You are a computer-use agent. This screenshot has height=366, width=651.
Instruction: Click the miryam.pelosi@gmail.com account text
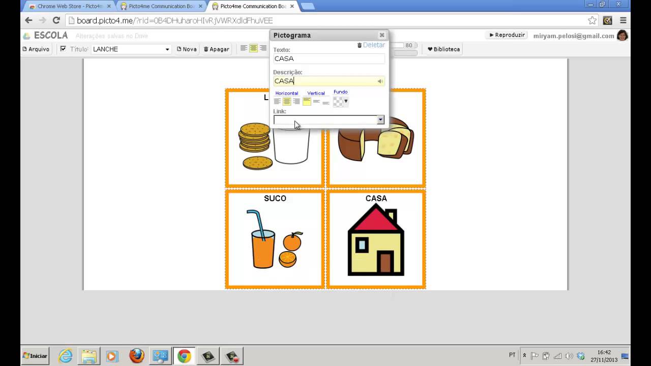574,36
